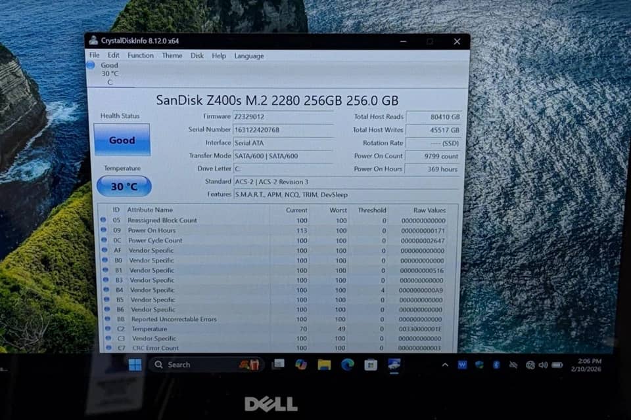Screen dimensions: 631x420
Task: Click the Bluetooth tray icon
Action: 496,365
